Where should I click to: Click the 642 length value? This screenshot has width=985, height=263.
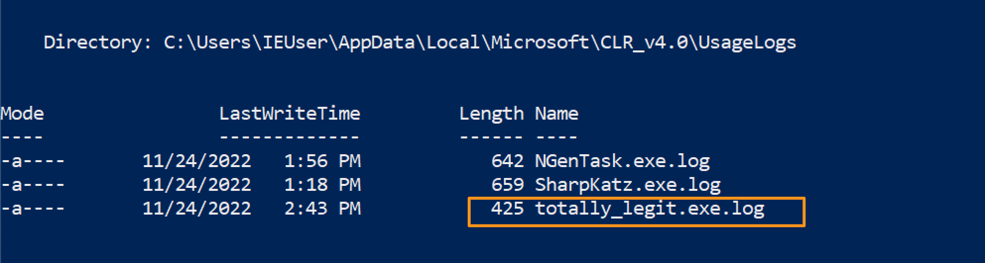click(507, 161)
